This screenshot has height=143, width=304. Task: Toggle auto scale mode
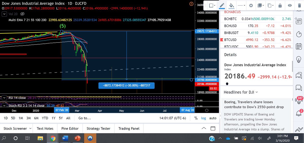tap(213, 118)
